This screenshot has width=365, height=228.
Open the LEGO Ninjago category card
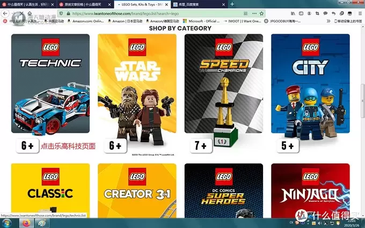(x=310, y=190)
